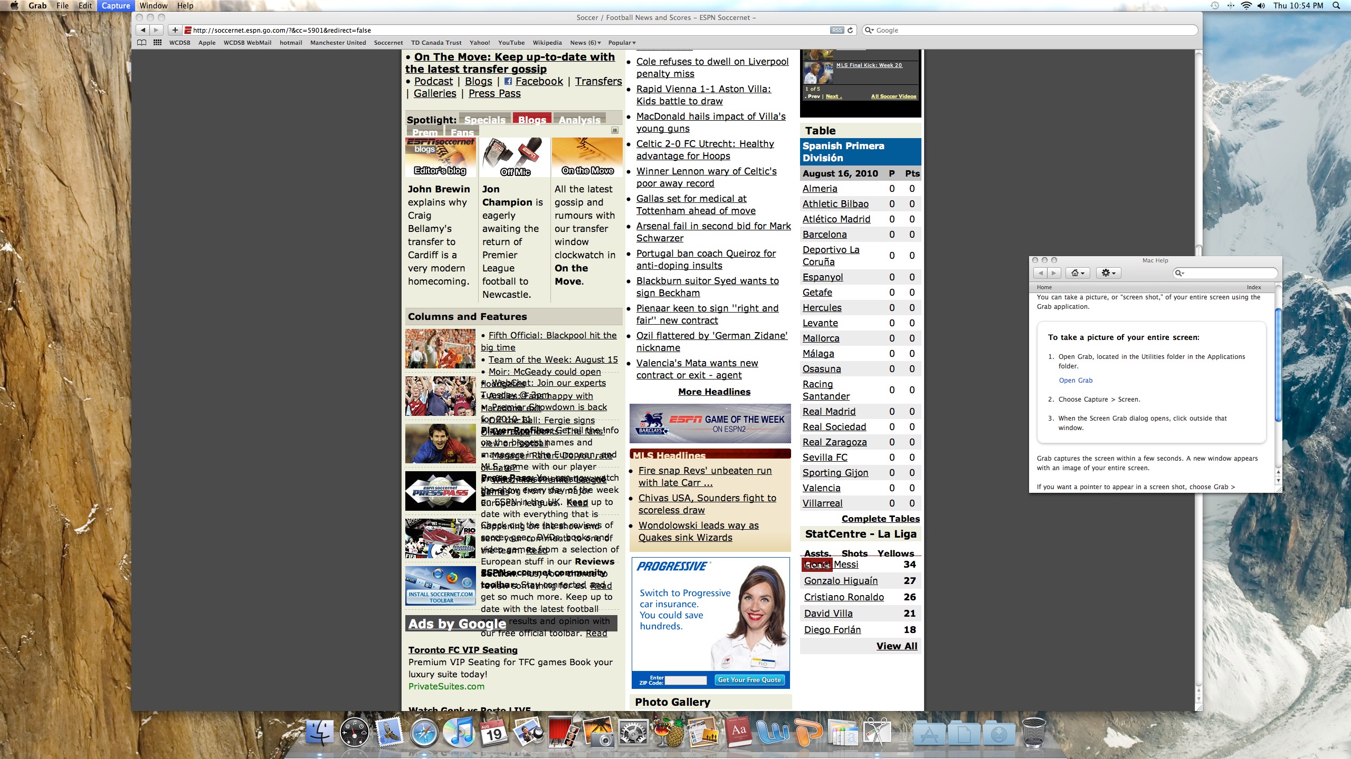
Task: Click the Mac Help vertical scrollbar thumb
Action: (1278, 365)
